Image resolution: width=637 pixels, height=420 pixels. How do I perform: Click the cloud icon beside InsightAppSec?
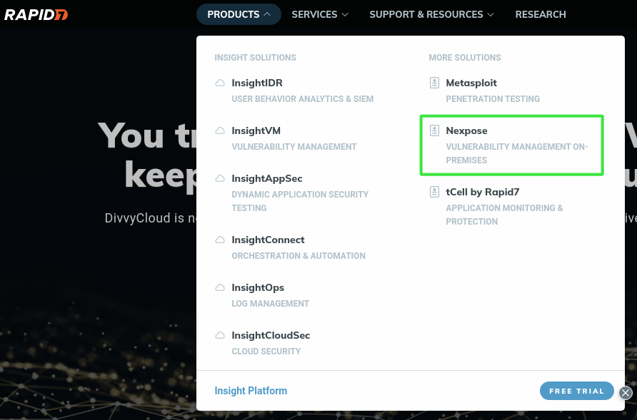[x=220, y=178]
